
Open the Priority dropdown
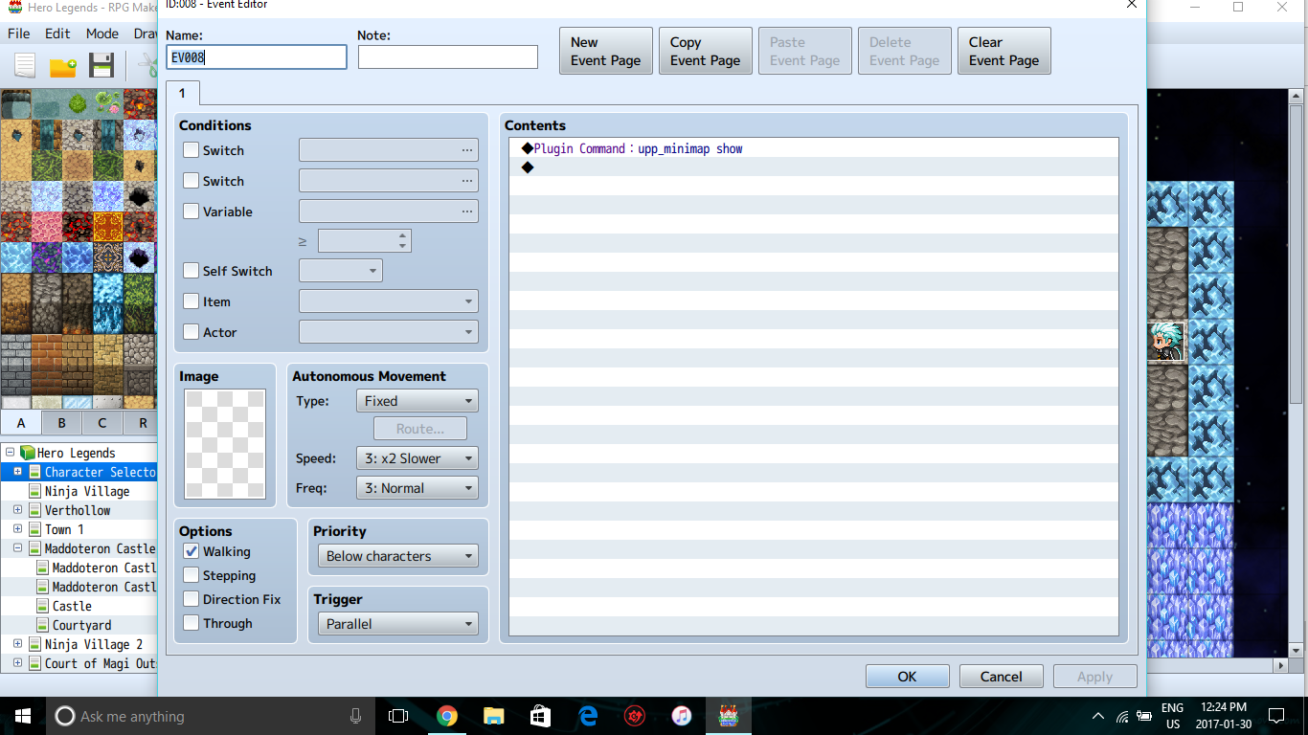(x=397, y=556)
